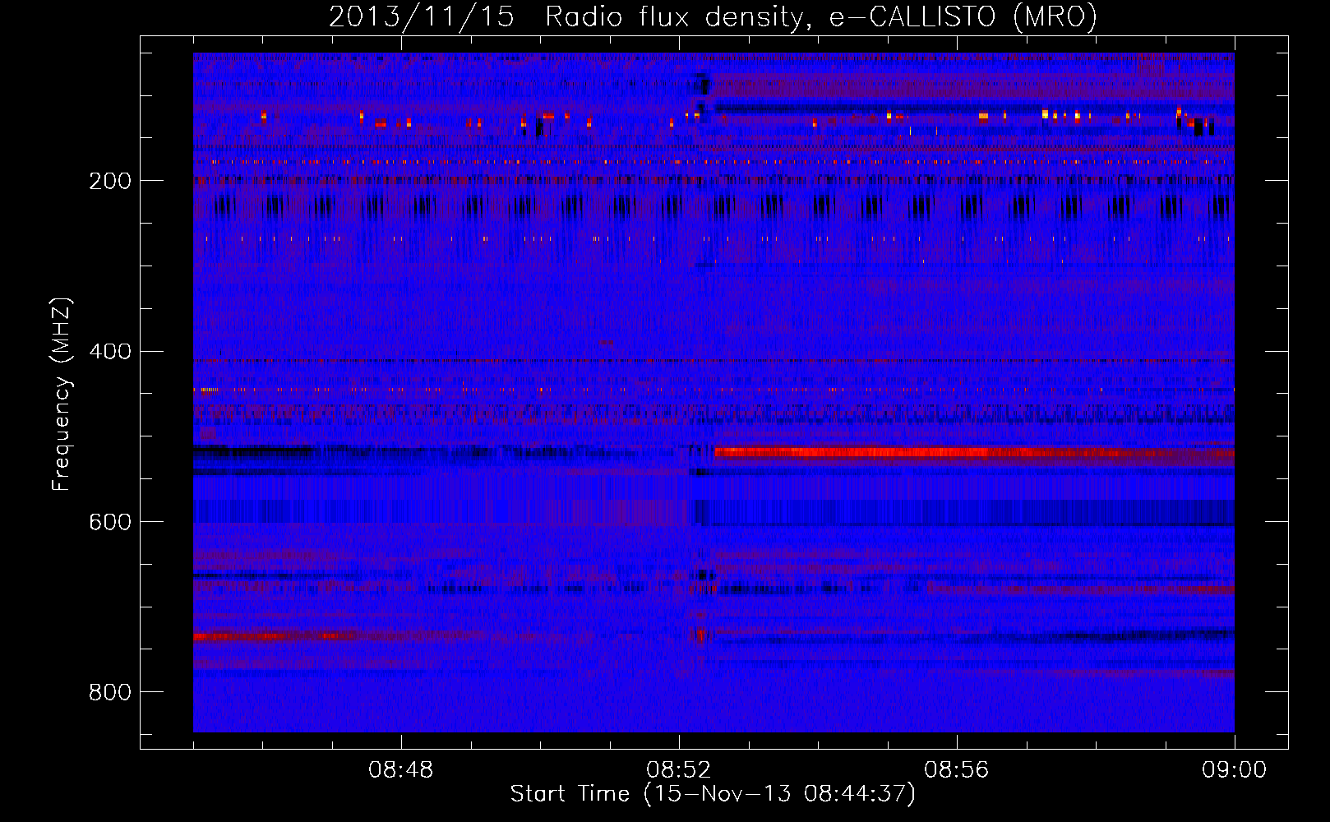Click the 600 frequency tick label
This screenshot has height=822, width=1330.
point(110,523)
